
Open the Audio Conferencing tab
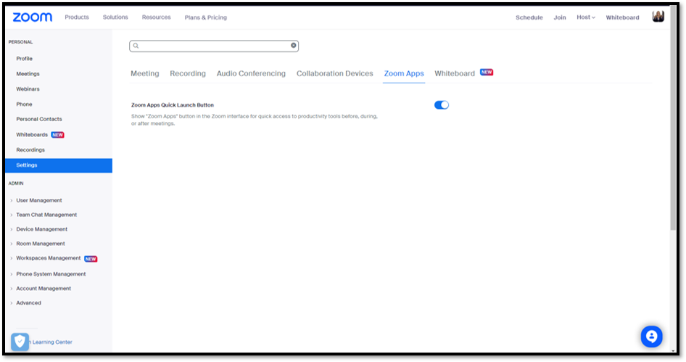(251, 73)
